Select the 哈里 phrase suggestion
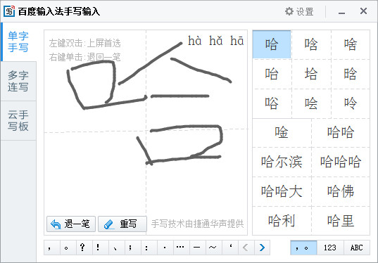Screen dimensions: 378x263 coord(341,221)
